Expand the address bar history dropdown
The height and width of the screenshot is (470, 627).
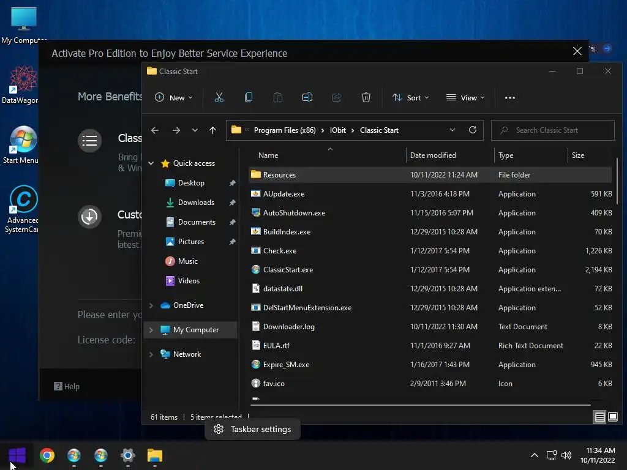point(452,130)
